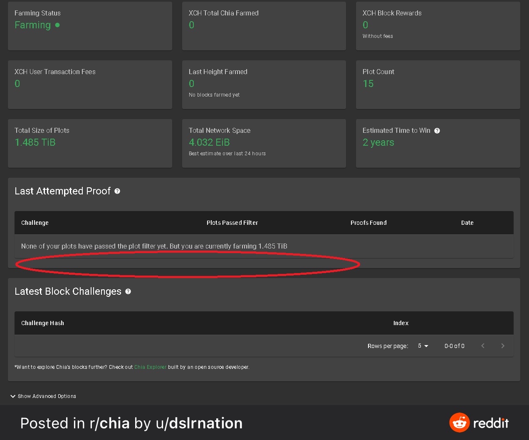Select the Farming status text

pos(32,25)
